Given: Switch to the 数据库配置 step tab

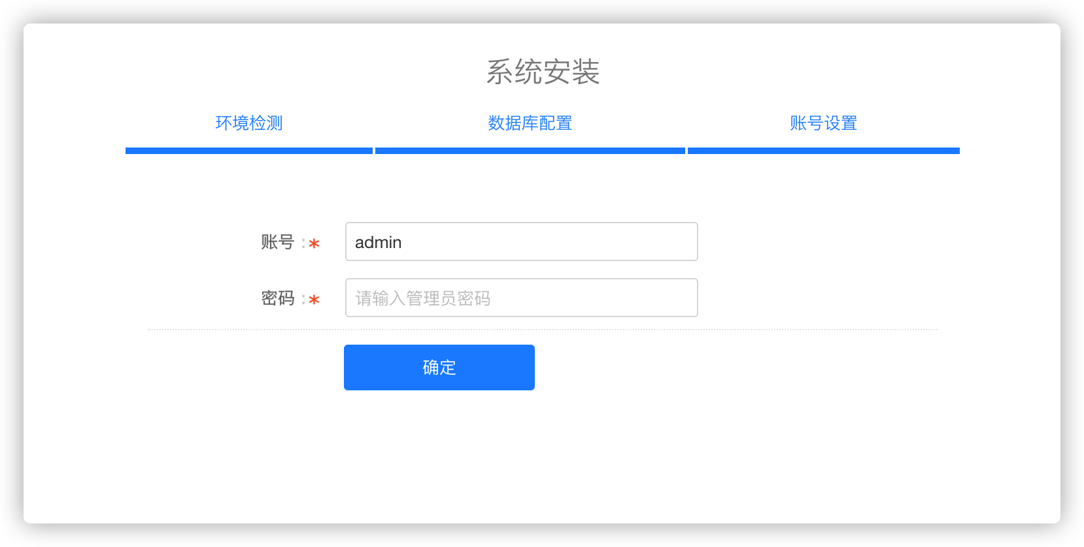Looking at the screenshot, I should click(x=530, y=123).
